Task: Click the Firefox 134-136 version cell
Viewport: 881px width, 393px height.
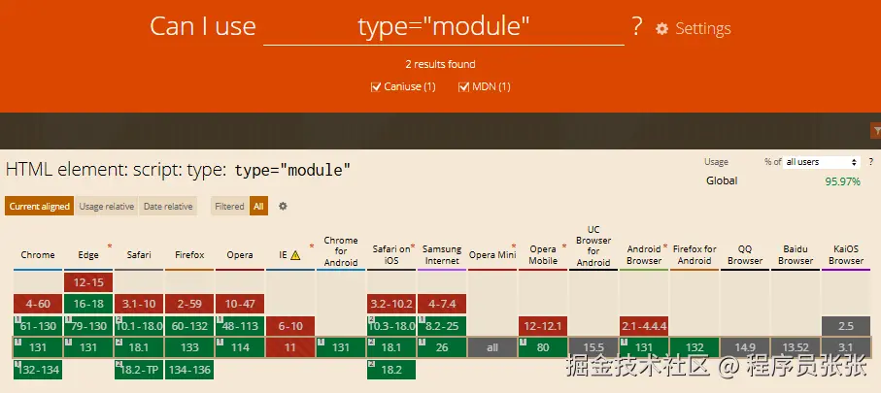Action: click(x=189, y=370)
